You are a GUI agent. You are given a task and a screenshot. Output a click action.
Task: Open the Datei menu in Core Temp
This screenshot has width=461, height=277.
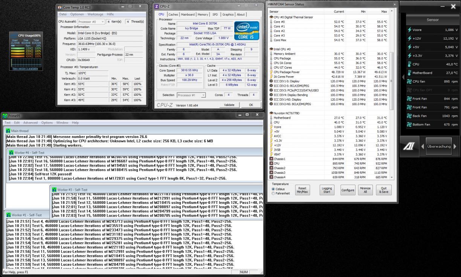[63, 14]
